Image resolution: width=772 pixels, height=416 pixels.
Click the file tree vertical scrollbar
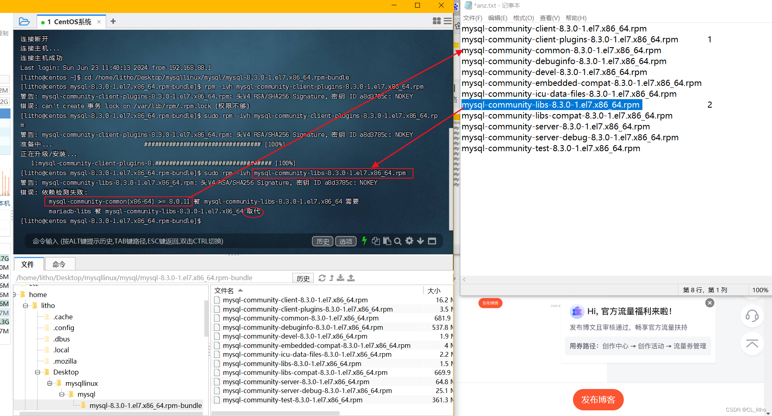coord(206,318)
